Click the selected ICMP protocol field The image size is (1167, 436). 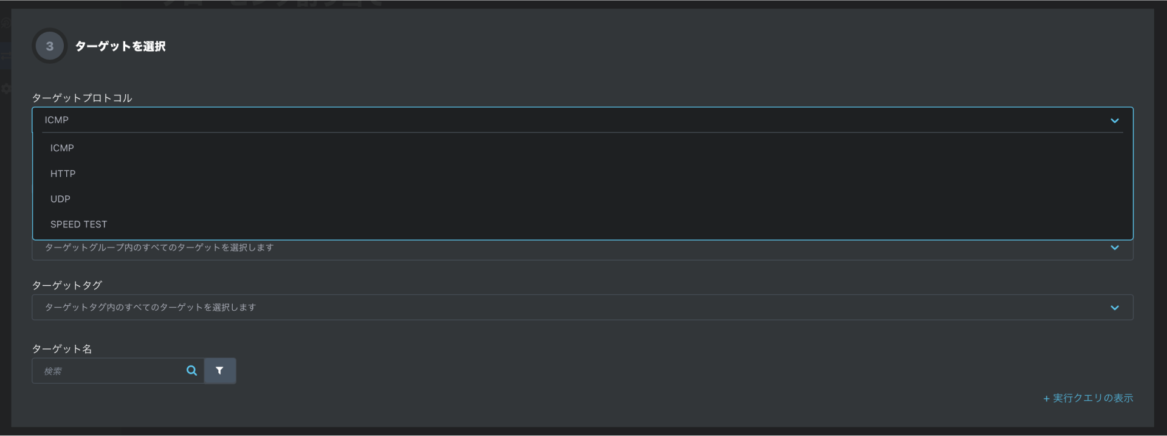point(582,120)
